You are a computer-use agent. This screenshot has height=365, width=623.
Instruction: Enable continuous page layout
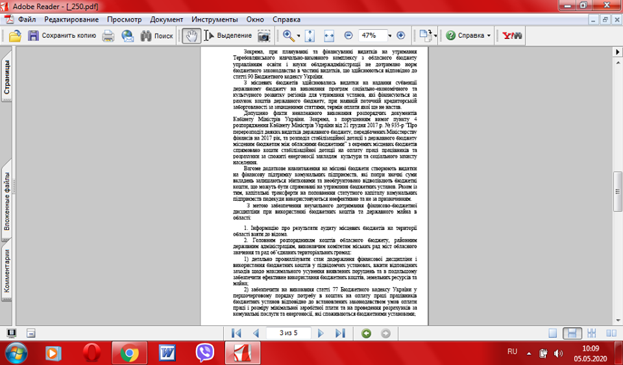pos(572,333)
